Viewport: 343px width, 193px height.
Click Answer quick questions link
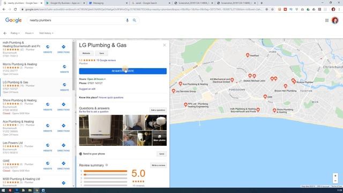tap(111, 98)
